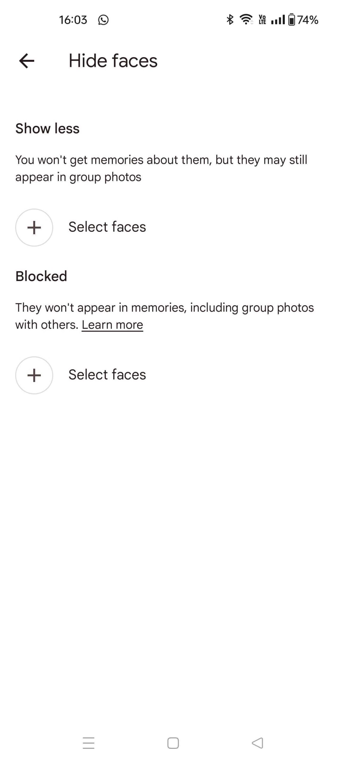Viewport: 342px width, 764px height.
Task: Open the Learn more link
Action: click(x=112, y=325)
